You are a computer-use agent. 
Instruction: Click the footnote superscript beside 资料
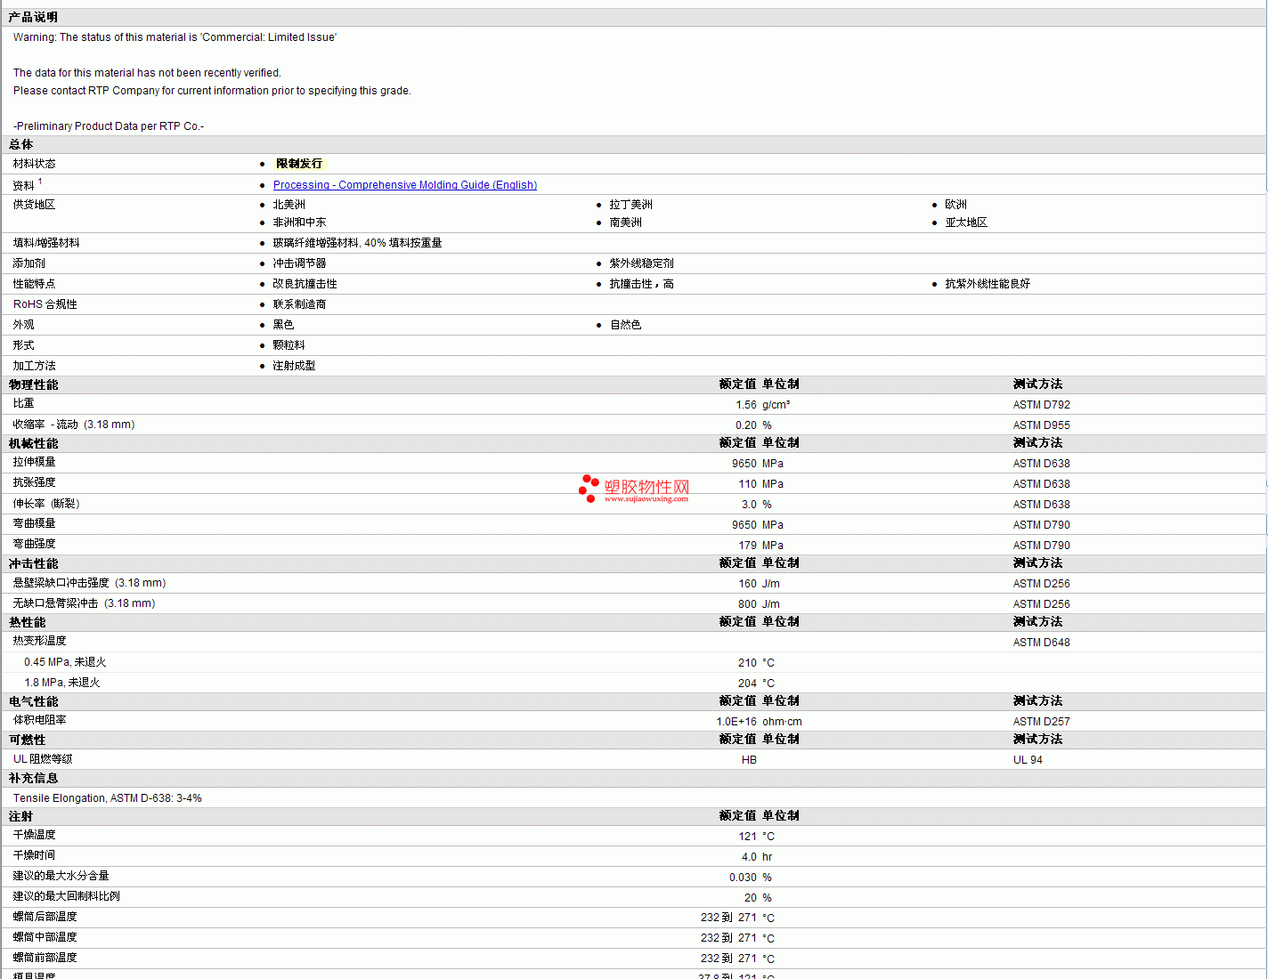[40, 182]
